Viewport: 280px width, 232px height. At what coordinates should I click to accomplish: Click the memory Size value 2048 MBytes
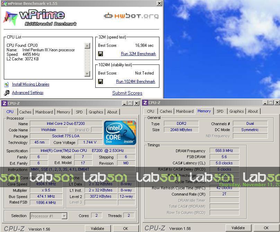[182, 130]
